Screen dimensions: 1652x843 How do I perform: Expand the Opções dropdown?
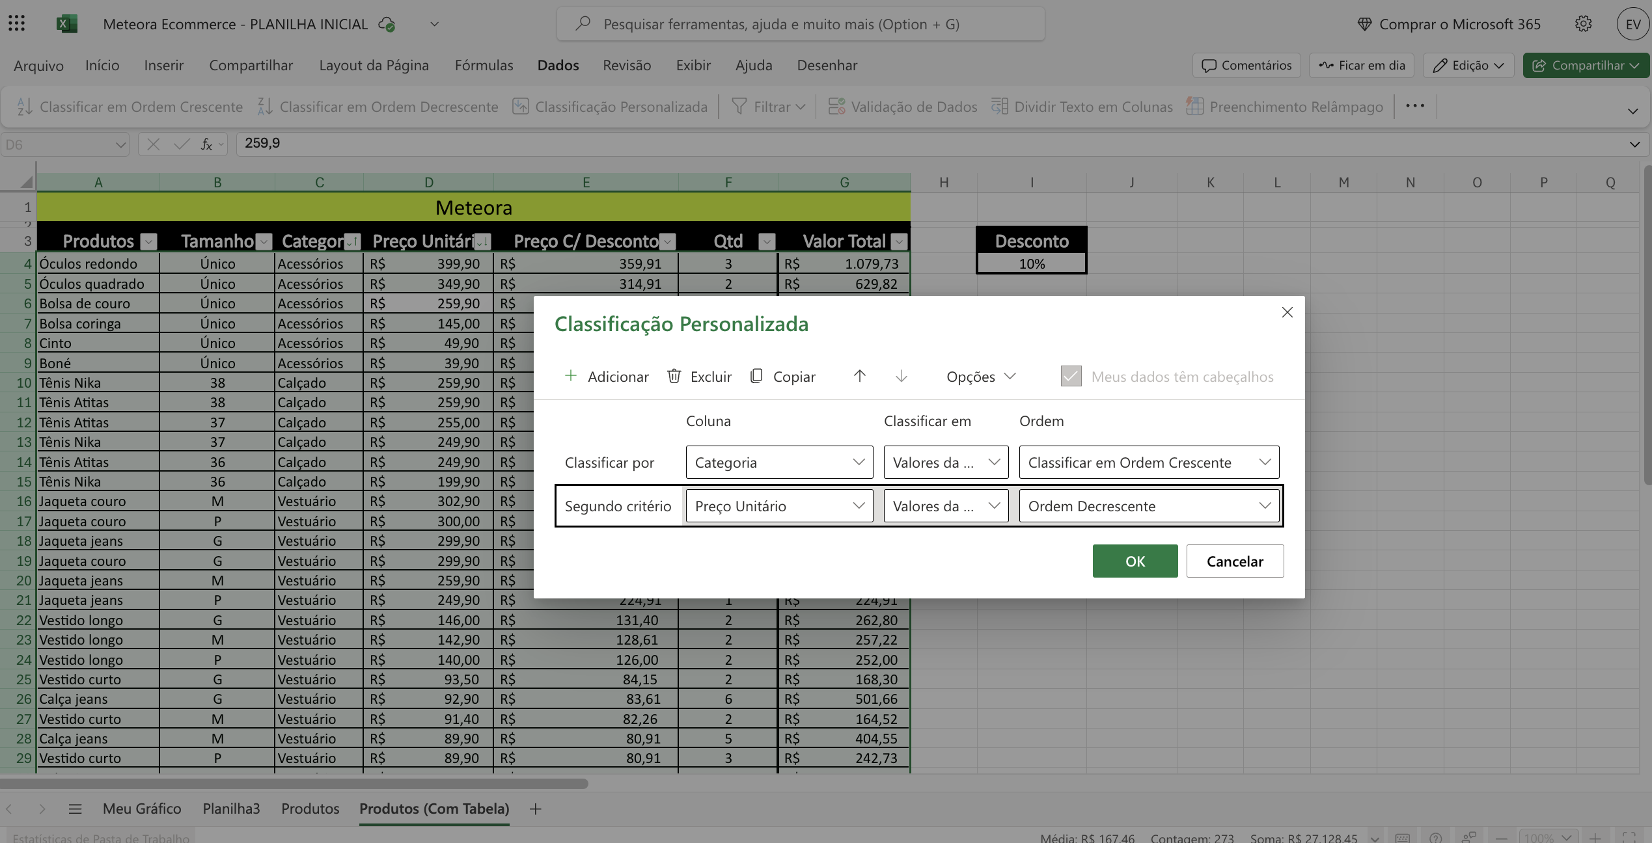pos(980,376)
